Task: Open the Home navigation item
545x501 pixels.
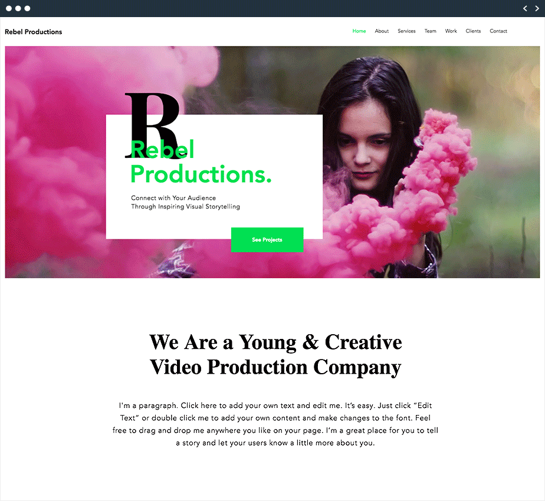Action: click(359, 31)
